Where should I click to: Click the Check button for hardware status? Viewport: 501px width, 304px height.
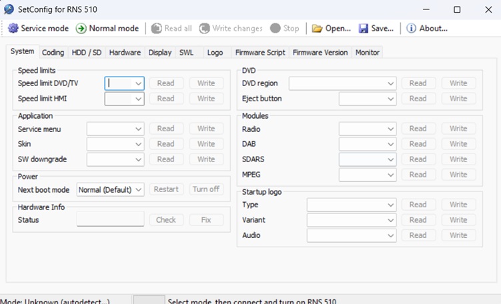(x=166, y=220)
